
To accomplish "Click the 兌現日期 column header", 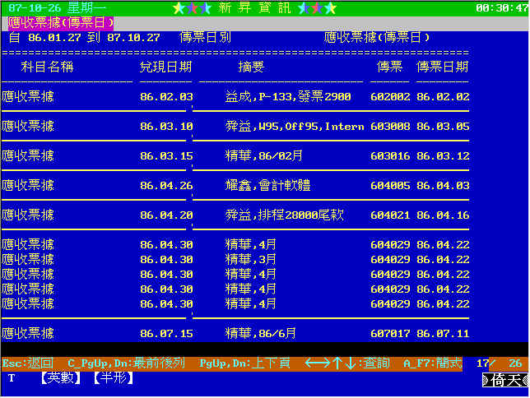I will [165, 67].
